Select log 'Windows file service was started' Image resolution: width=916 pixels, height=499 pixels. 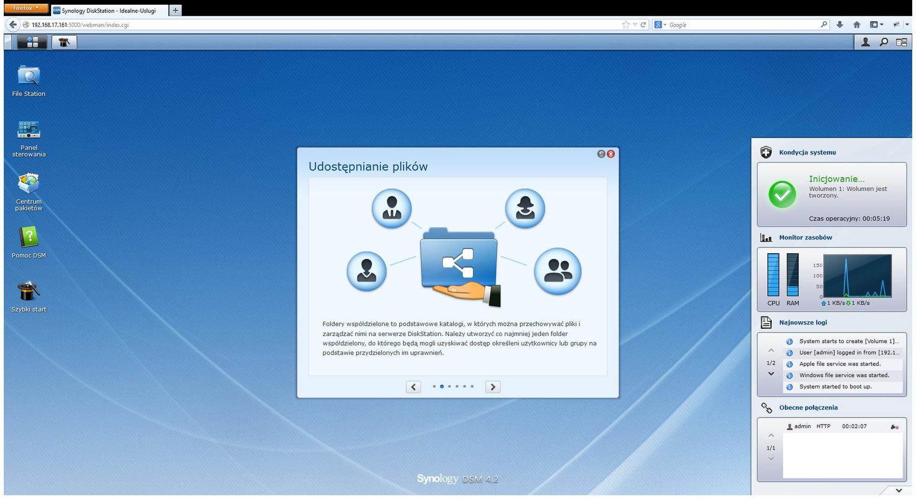[x=843, y=375]
